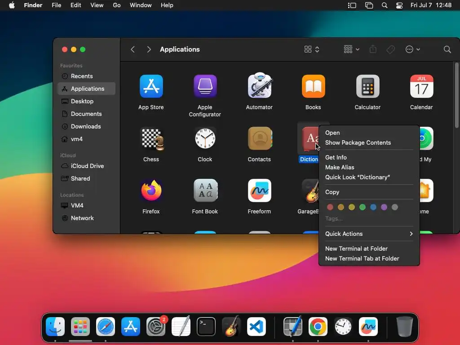Open Visual Studio Code from the Dock

click(257, 327)
